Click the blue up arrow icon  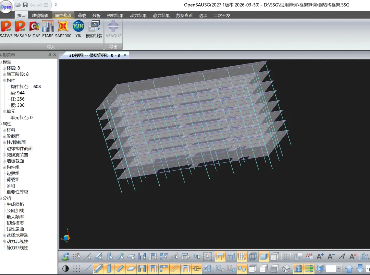click(x=349, y=268)
